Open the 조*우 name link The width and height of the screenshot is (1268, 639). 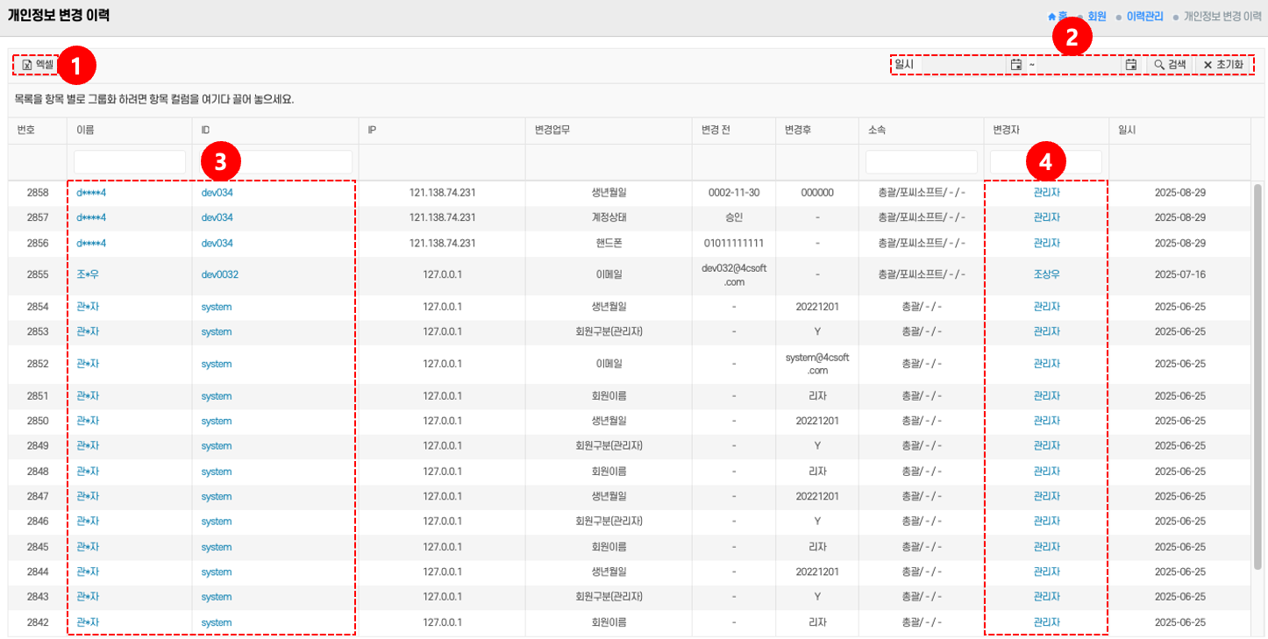(88, 274)
